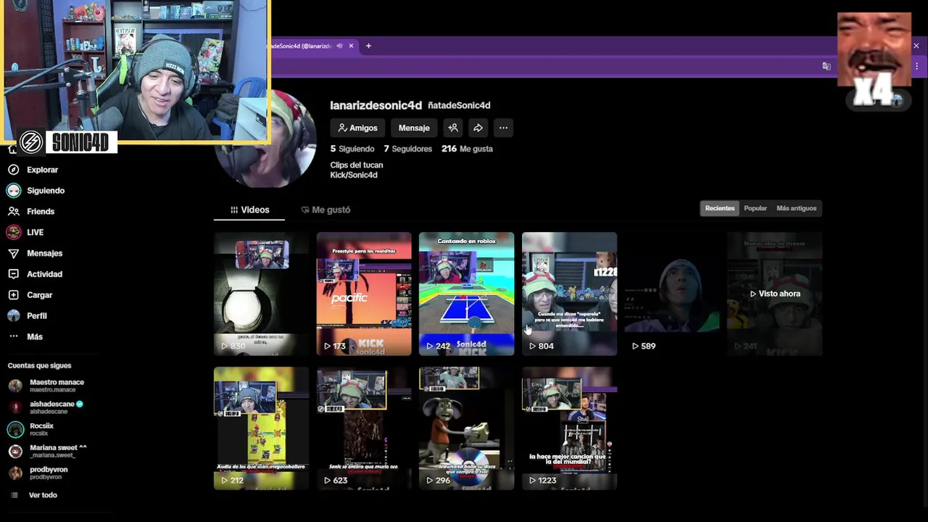Viewport: 928px width, 522px height.
Task: Open the elephant video with 296 views
Action: tap(467, 428)
